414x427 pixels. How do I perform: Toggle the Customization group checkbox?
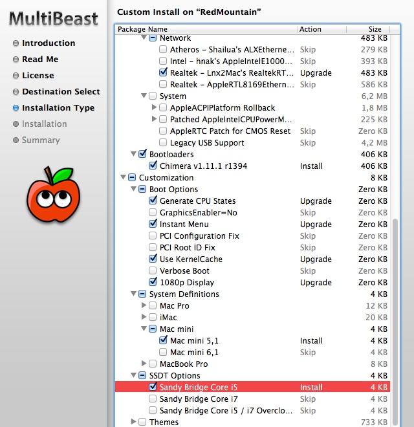[x=132, y=177]
